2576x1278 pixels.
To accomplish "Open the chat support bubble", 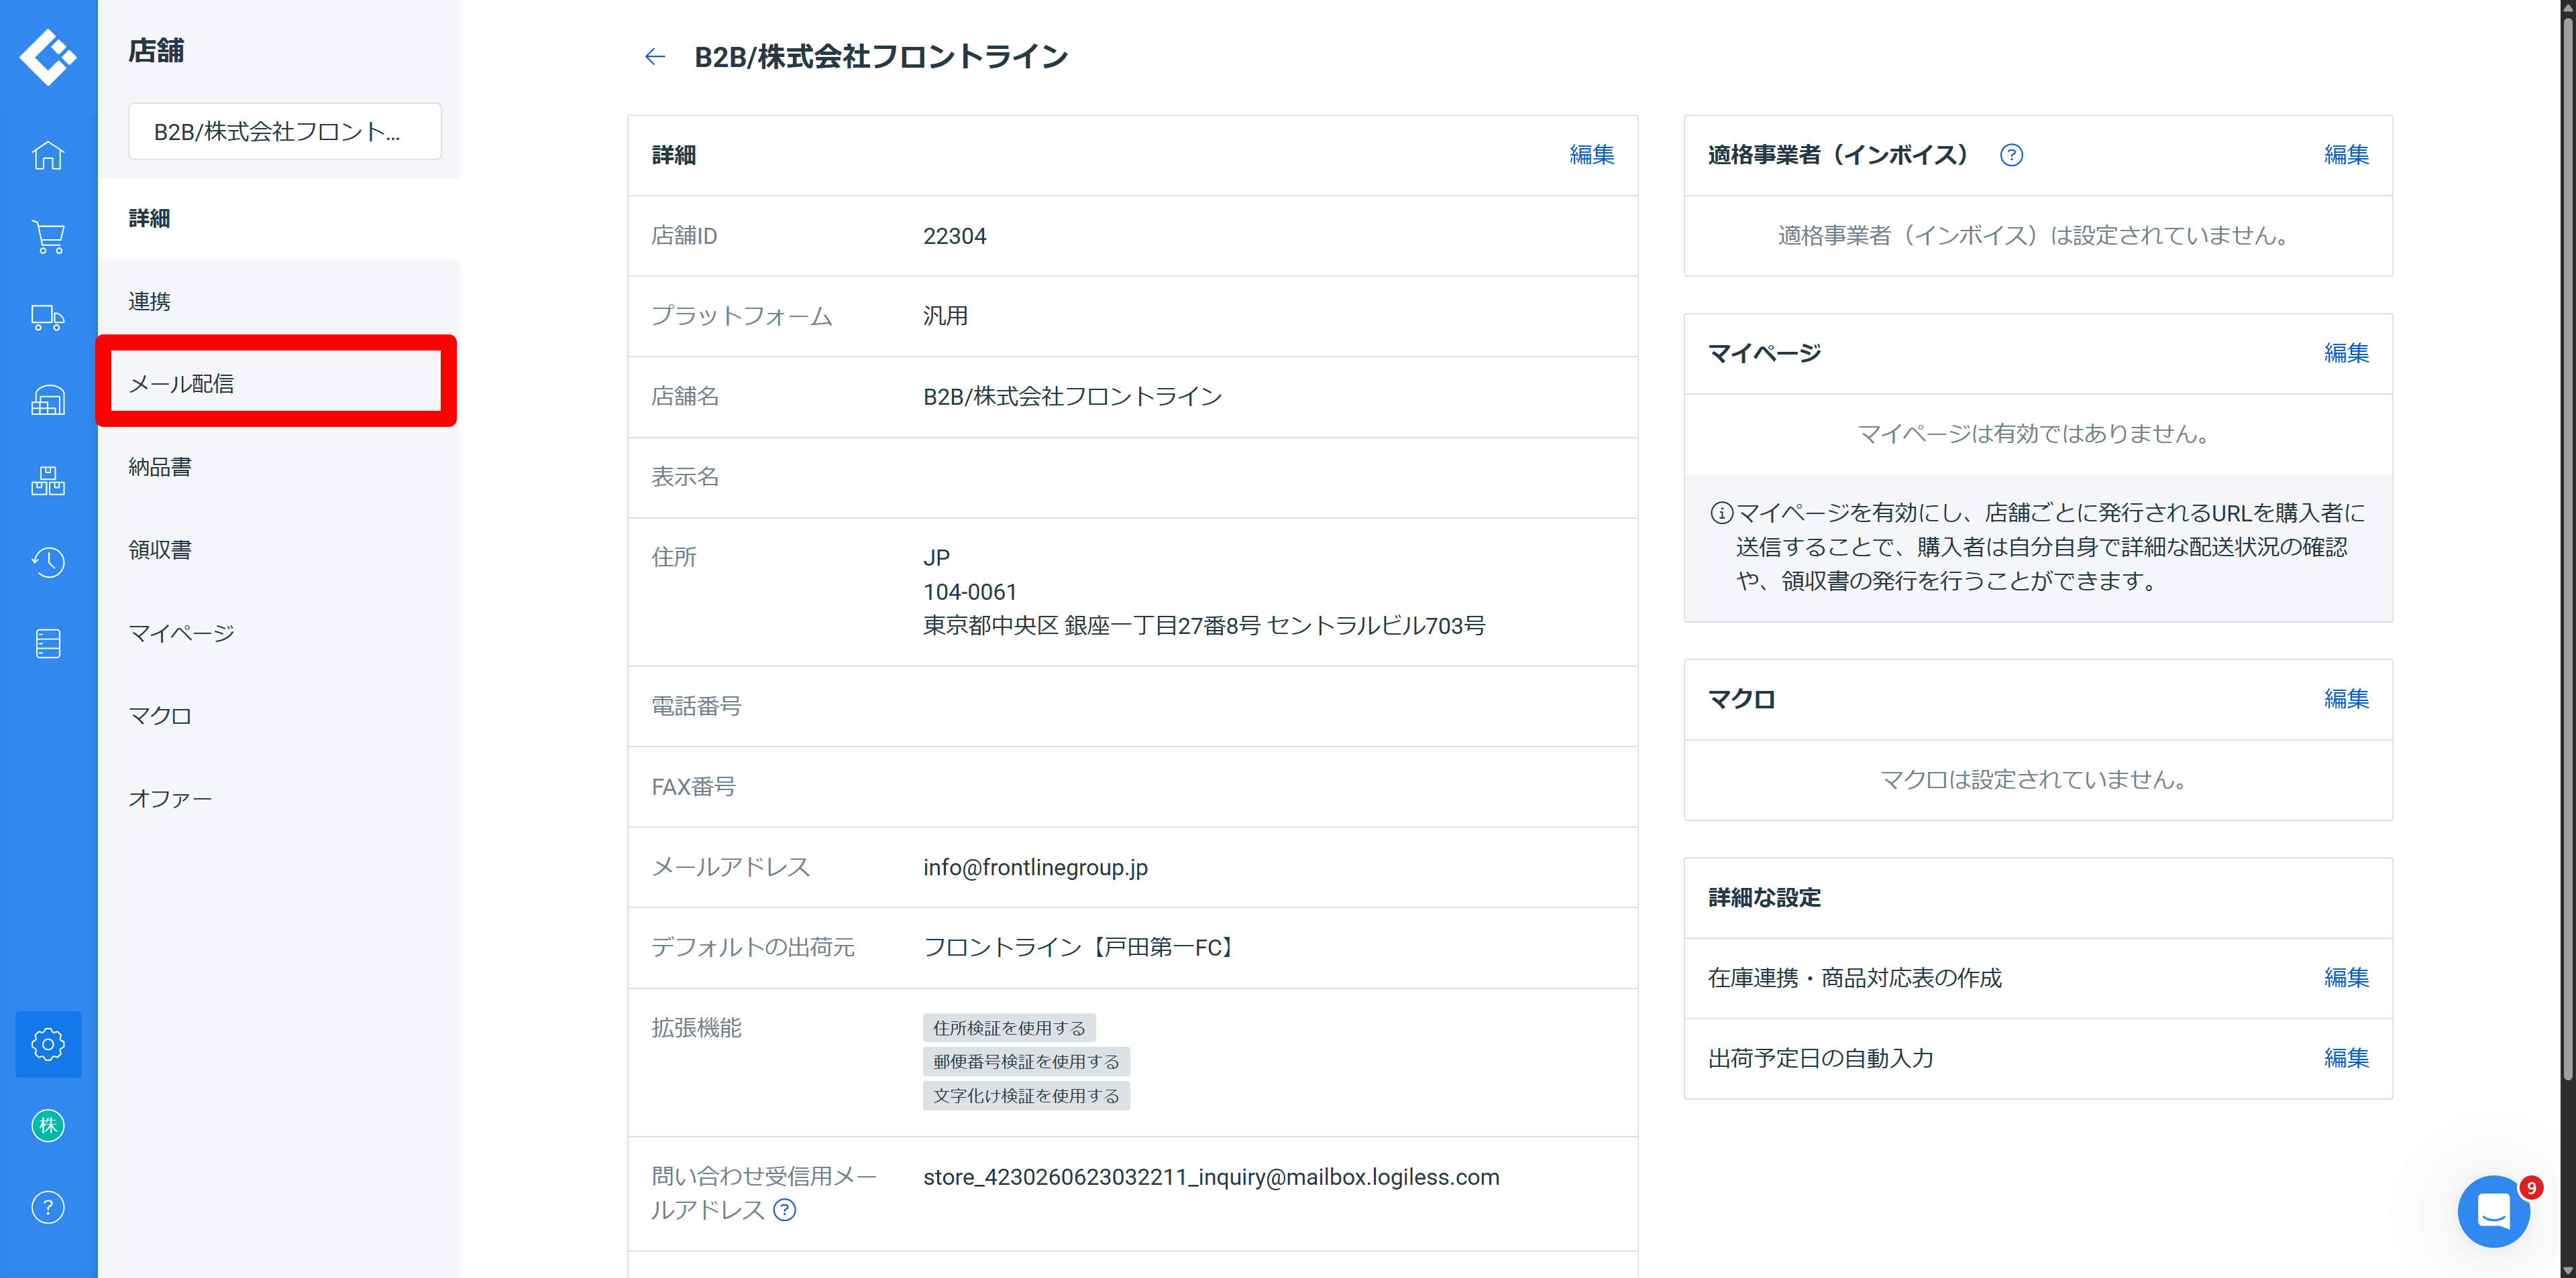I will [x=2493, y=1211].
